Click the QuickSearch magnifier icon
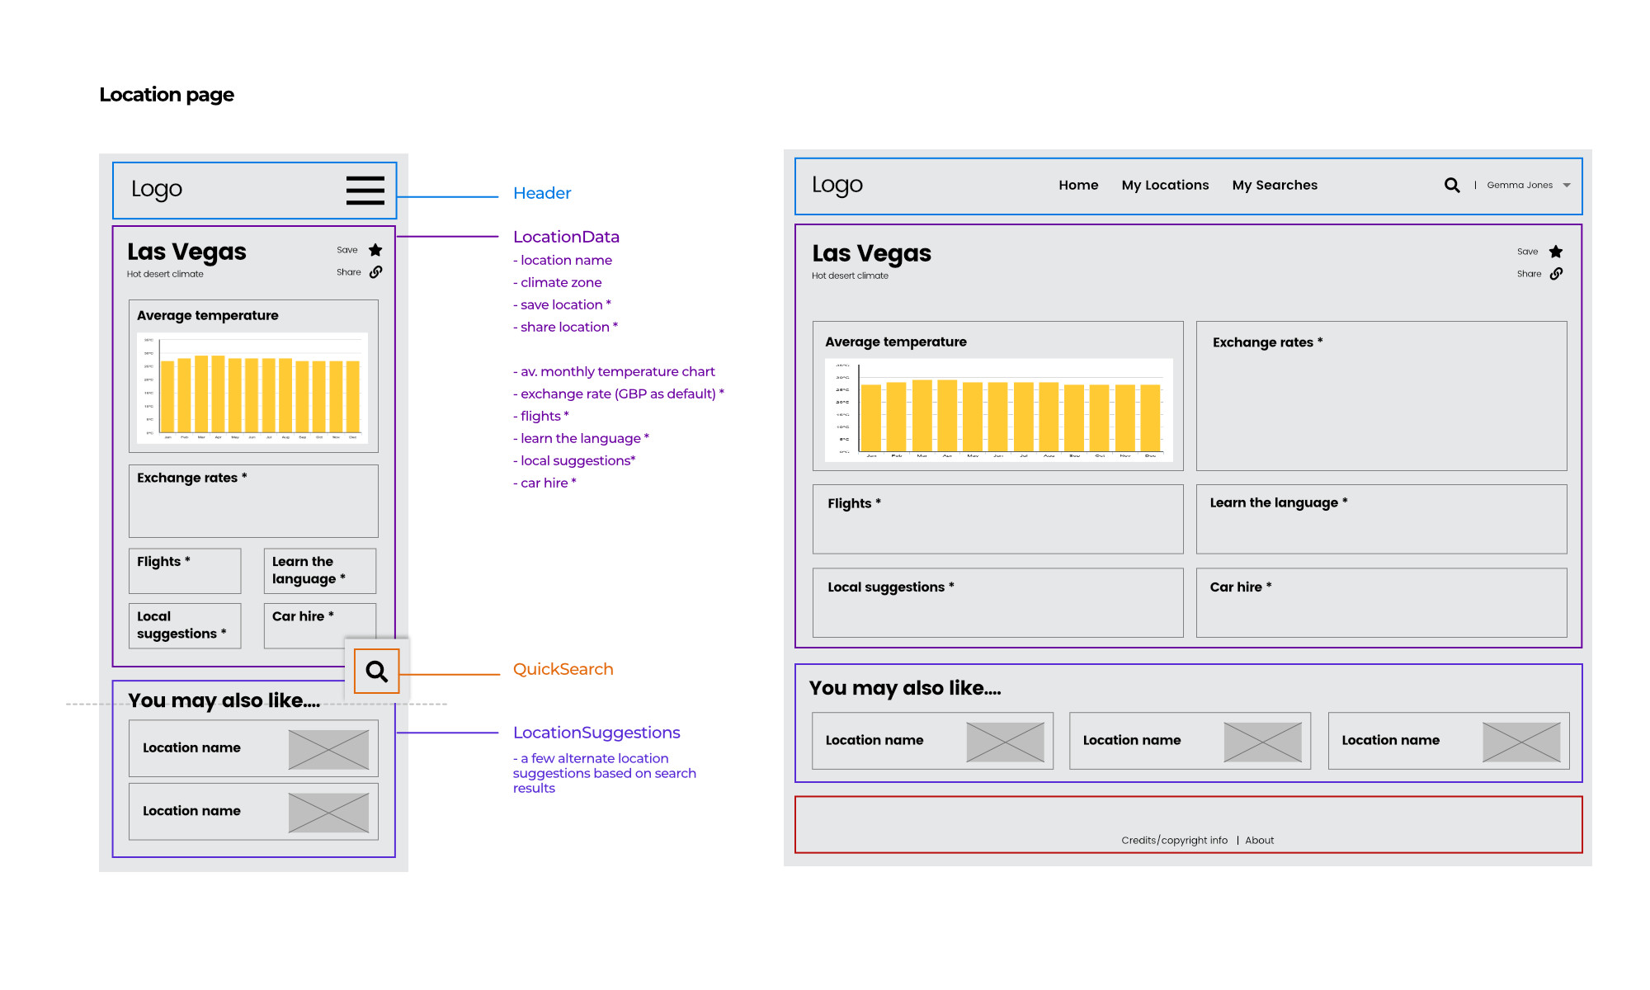This screenshot has height=990, width=1650. (x=376, y=671)
